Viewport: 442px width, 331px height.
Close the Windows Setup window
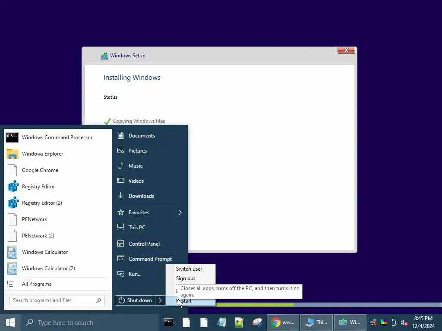347,50
